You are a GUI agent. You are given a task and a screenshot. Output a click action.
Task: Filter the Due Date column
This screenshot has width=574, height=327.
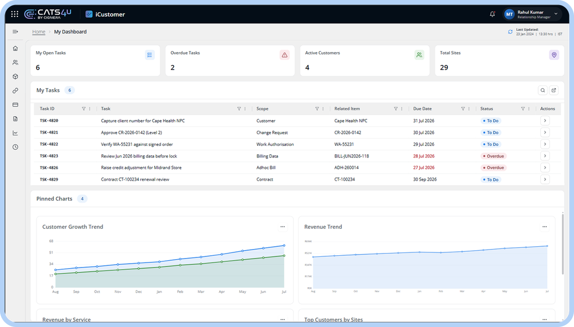[x=462, y=109]
